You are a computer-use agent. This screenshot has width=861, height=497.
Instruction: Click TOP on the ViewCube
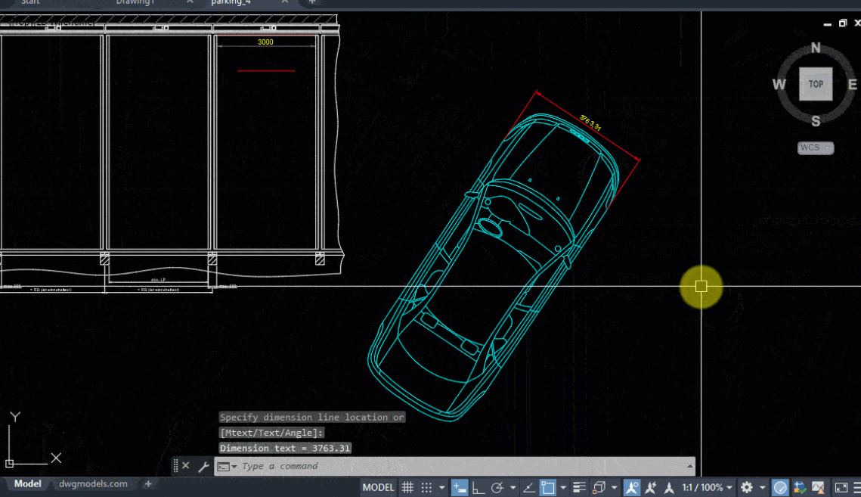click(816, 84)
